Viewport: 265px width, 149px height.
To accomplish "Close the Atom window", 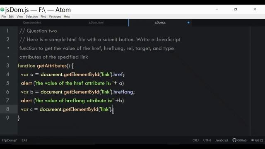I will coord(255,9).
